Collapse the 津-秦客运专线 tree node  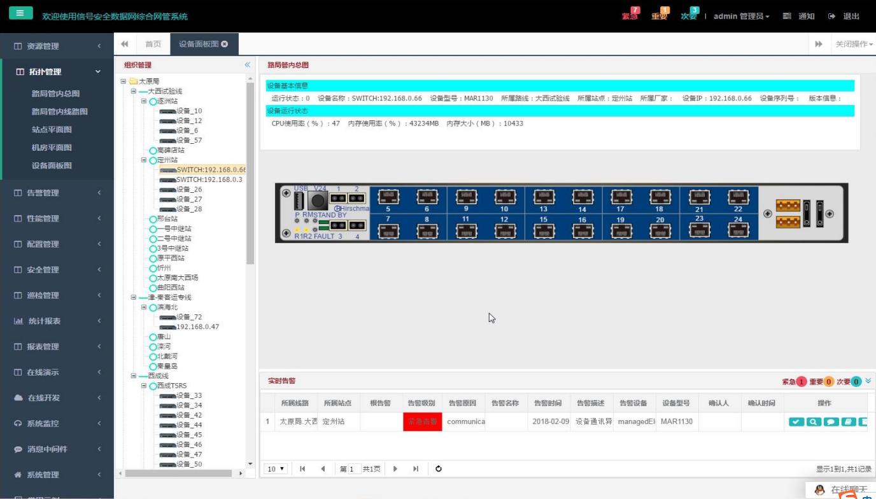point(134,297)
